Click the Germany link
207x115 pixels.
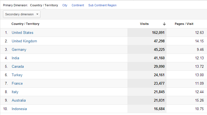(x=19, y=49)
